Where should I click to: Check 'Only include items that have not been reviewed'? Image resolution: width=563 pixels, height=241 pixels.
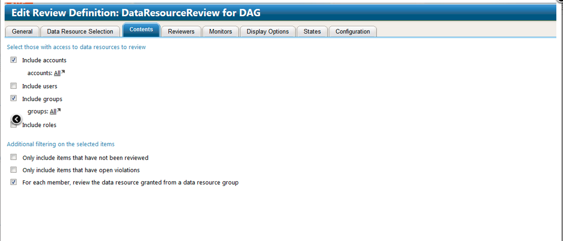coord(14,157)
